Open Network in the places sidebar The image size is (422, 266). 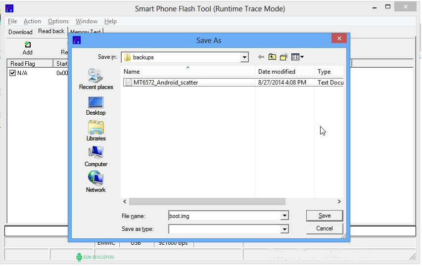point(95,182)
